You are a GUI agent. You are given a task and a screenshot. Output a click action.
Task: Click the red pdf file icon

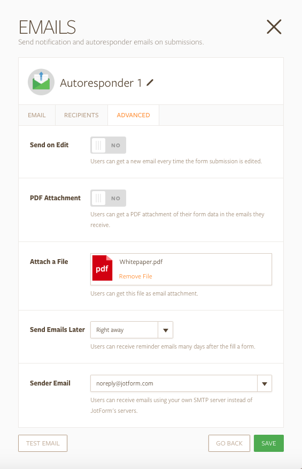pos(103,268)
